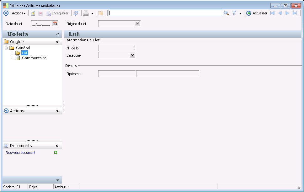Go to previous record arrow
The width and height of the screenshot is (304, 192).
click(x=280, y=13)
